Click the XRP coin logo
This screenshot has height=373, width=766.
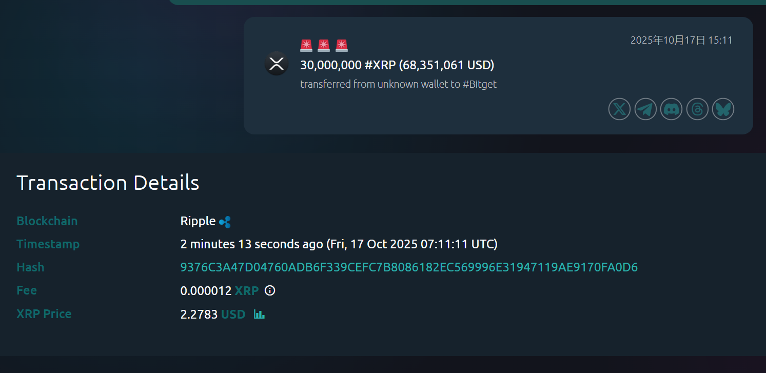[x=277, y=64]
